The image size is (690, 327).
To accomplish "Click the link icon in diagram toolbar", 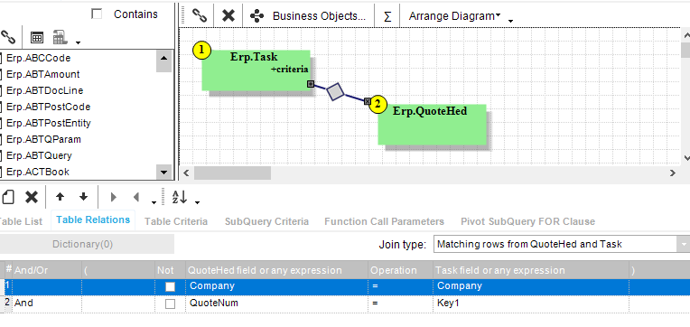I will click(200, 16).
